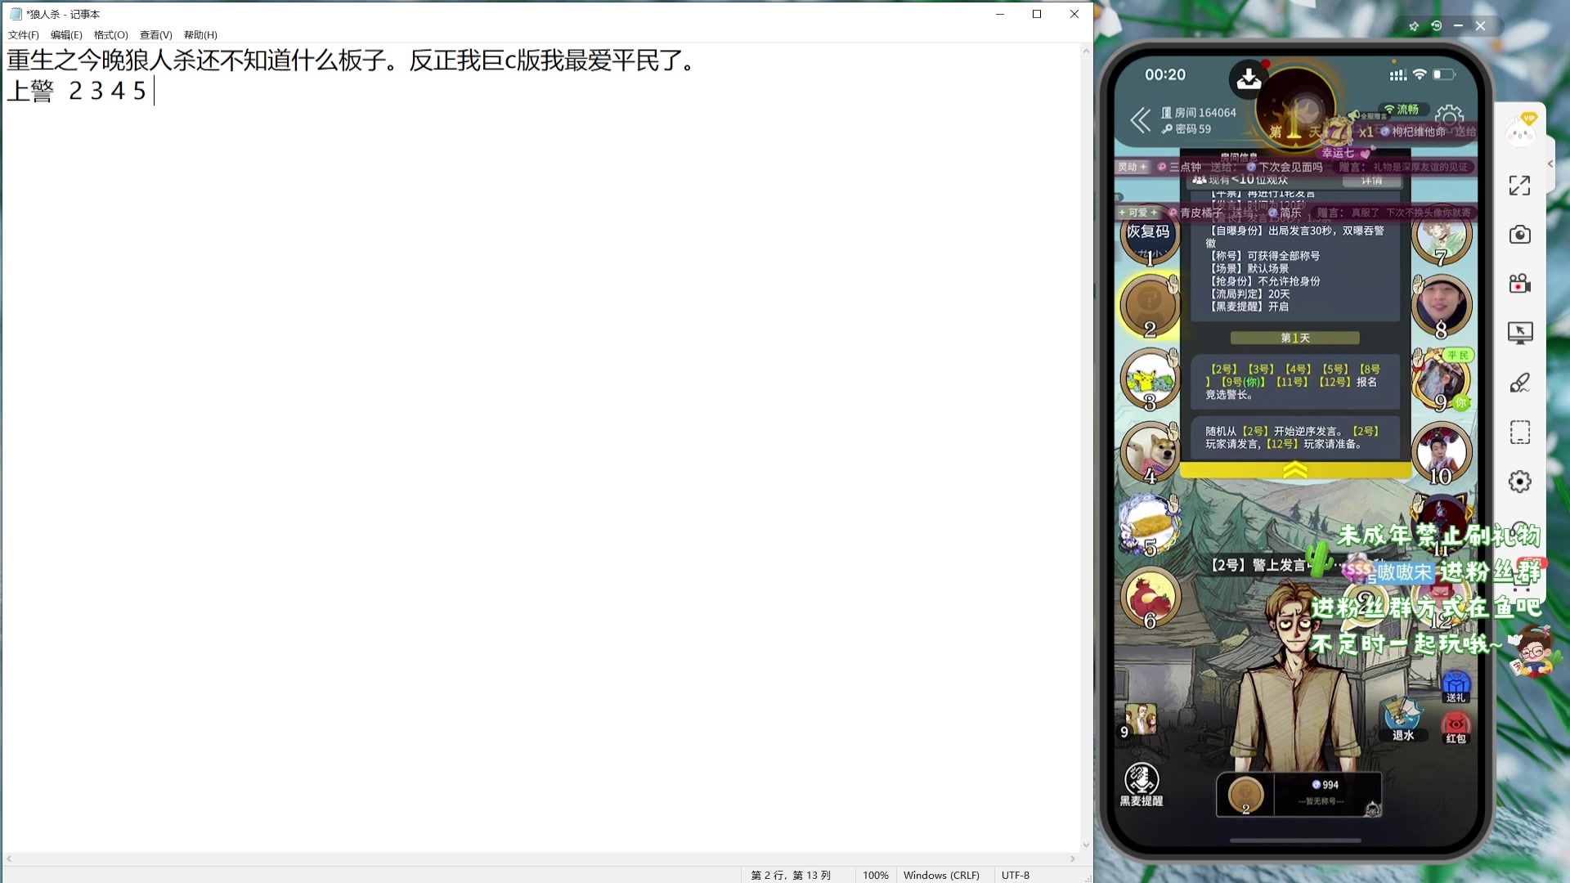1570x883 pixels.
Task: Open the recorder settings gear in sidebar
Action: (1519, 481)
